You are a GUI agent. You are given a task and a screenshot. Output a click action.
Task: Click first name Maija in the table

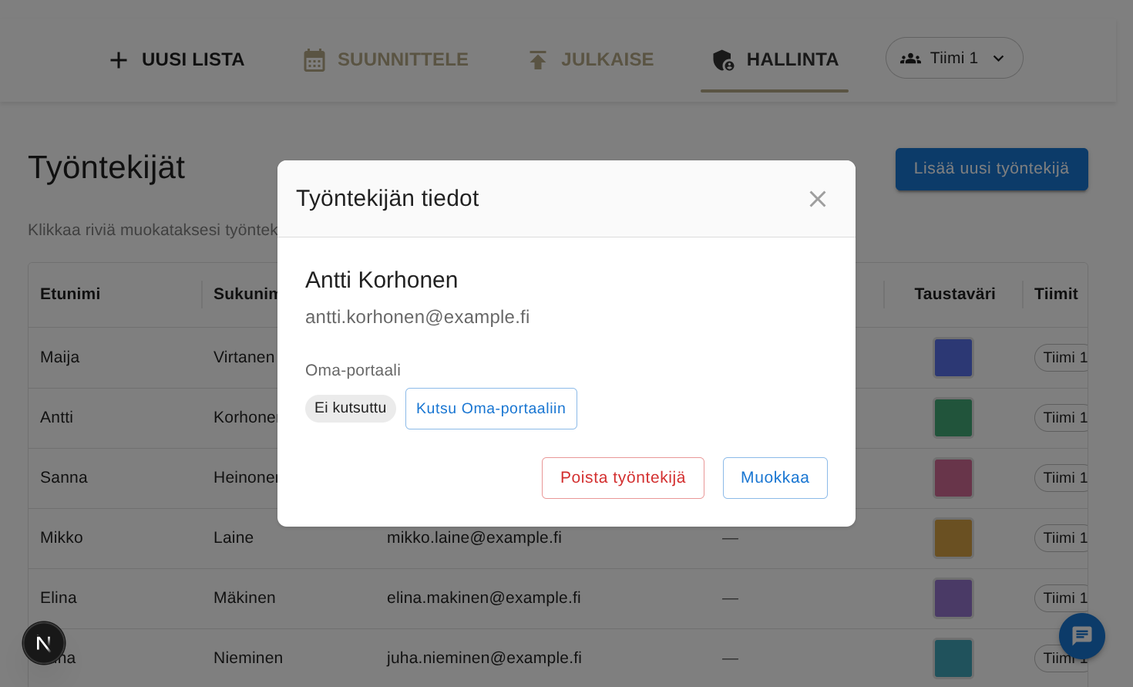pos(60,357)
